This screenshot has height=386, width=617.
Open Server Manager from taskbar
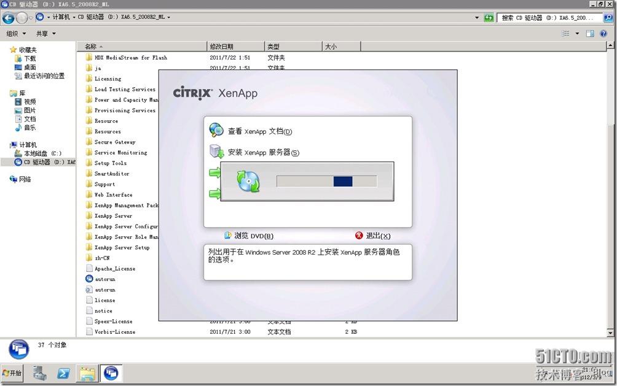point(40,373)
